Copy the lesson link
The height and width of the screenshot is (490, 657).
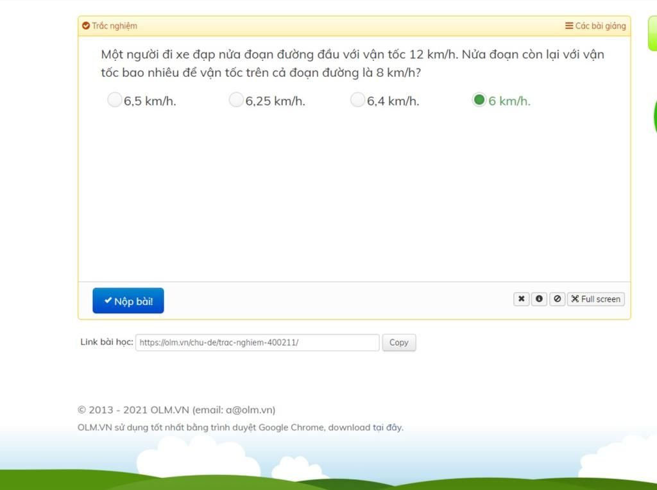[399, 342]
